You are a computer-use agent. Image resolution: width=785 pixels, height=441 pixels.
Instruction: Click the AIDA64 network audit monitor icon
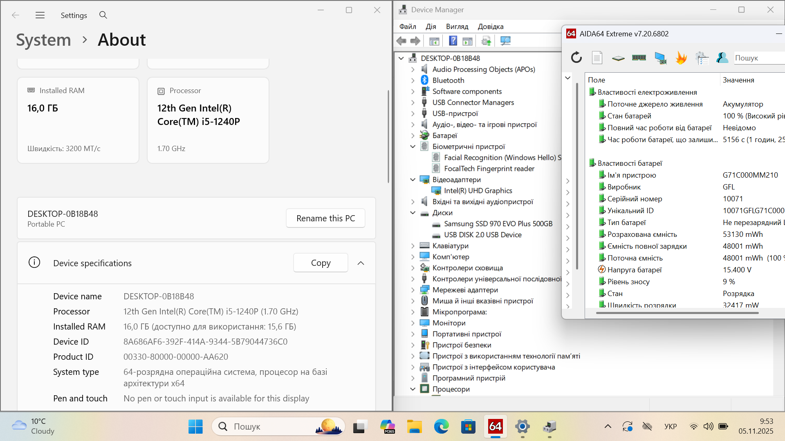tap(660, 58)
